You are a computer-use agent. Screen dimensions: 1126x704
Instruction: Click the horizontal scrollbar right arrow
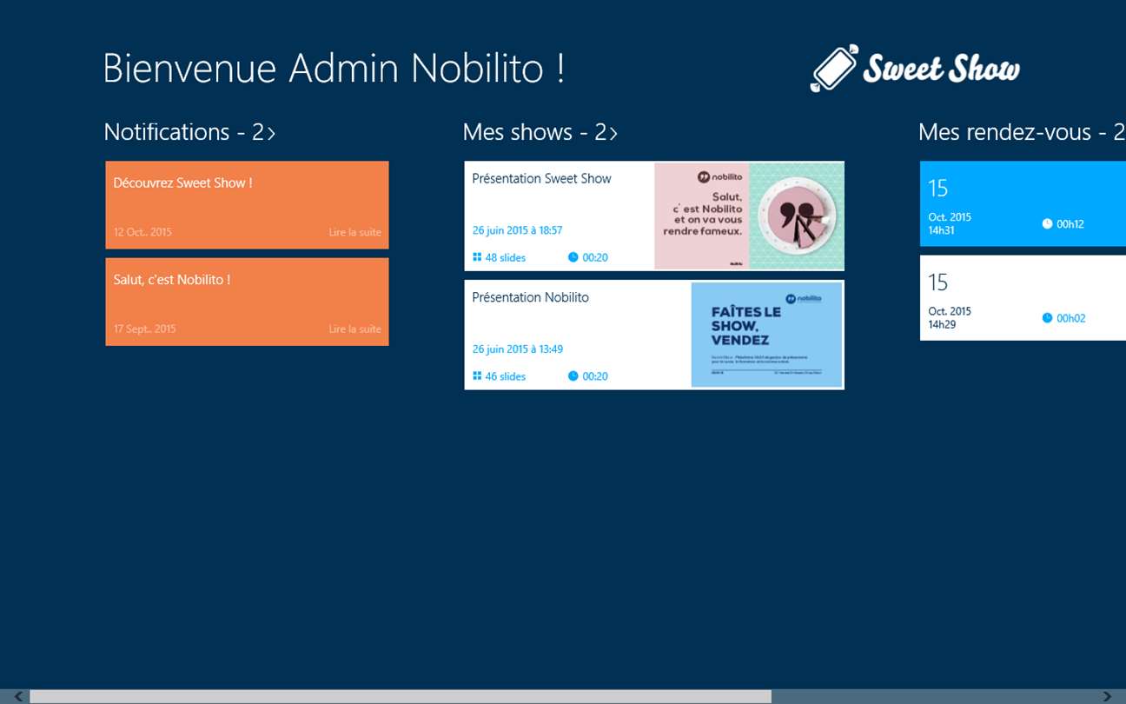pos(1107,696)
